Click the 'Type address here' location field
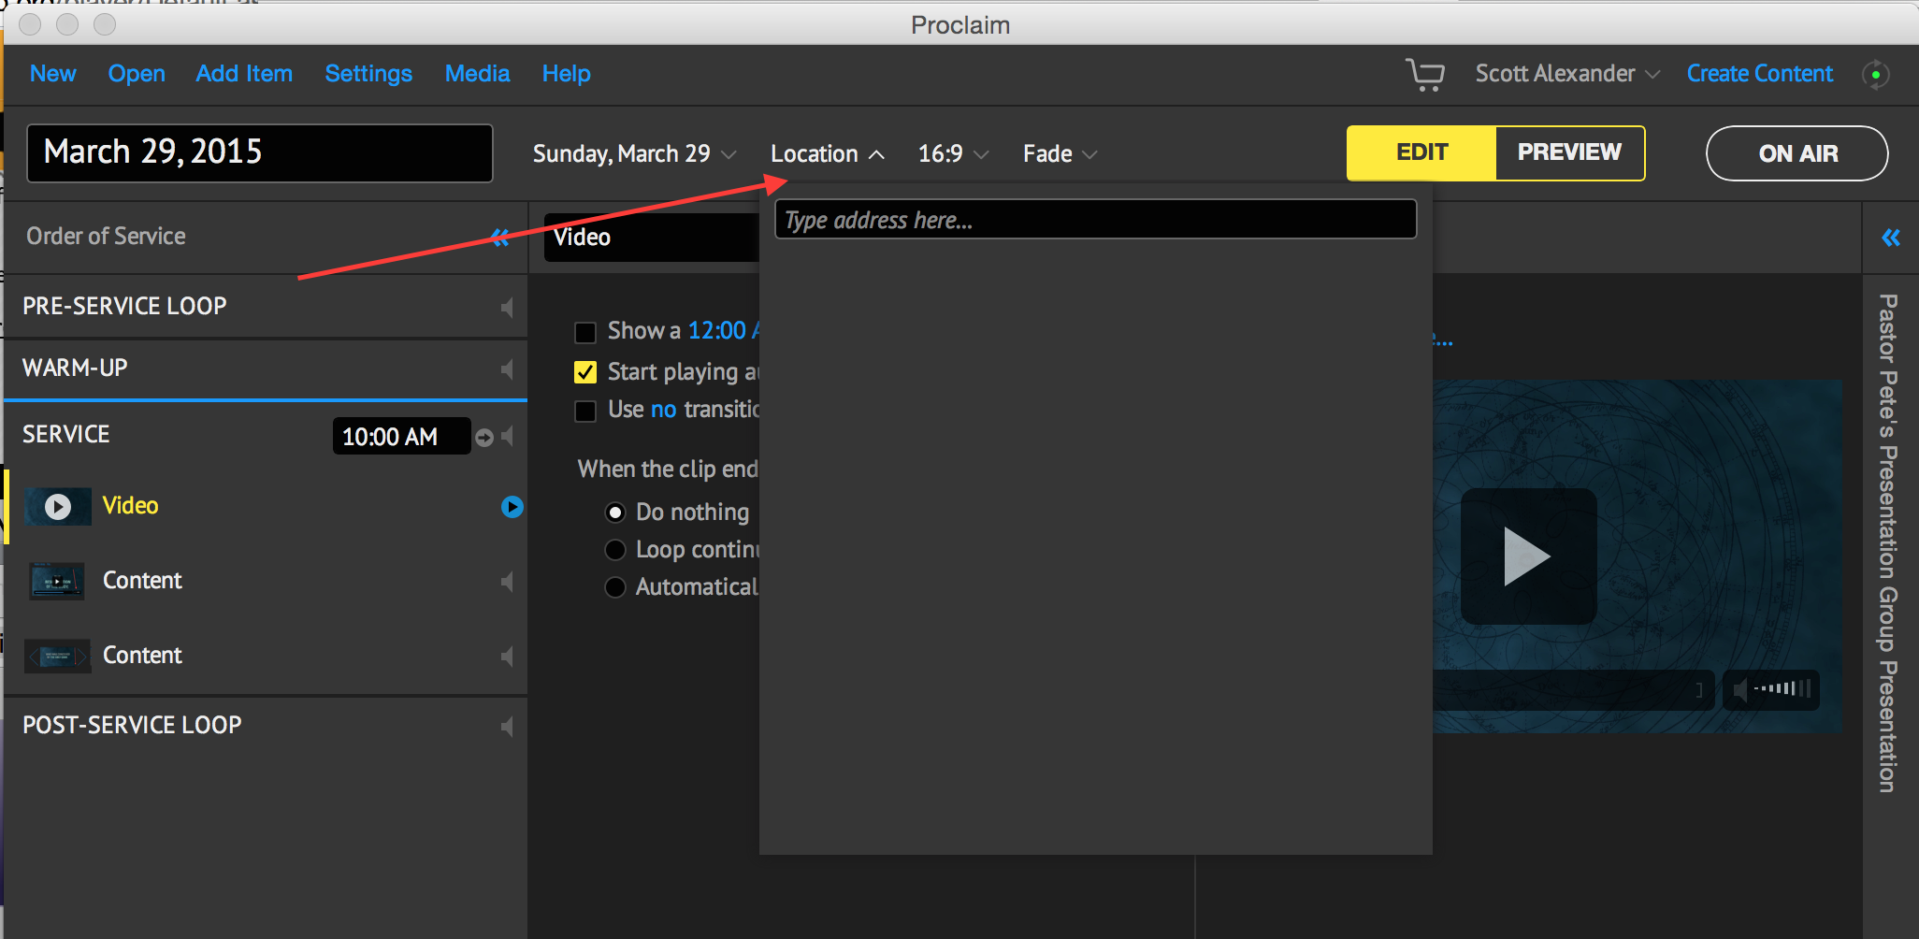The image size is (1919, 939). click(x=1095, y=220)
